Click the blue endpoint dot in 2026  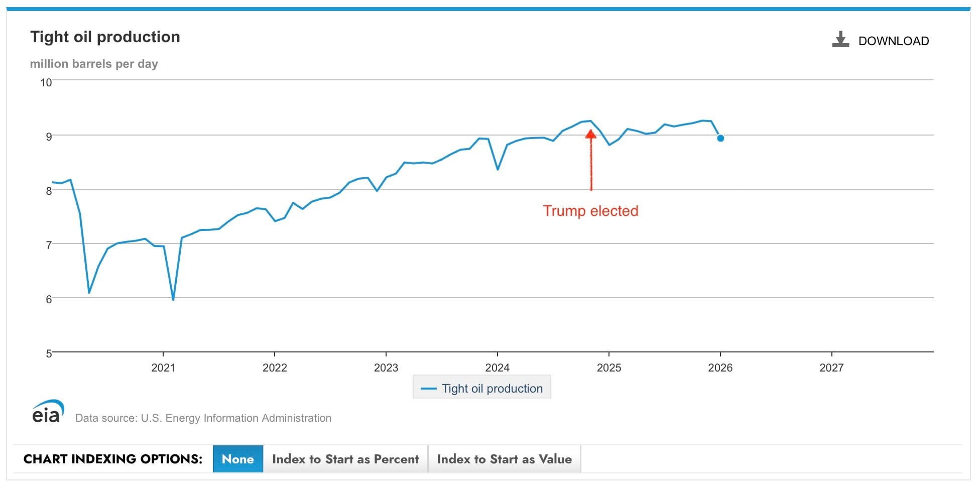[x=720, y=138]
